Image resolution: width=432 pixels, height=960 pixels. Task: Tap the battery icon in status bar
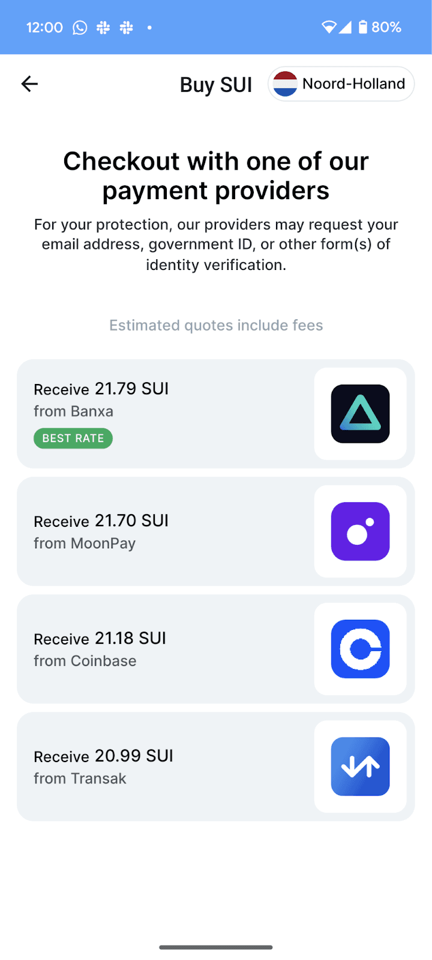[x=362, y=27]
